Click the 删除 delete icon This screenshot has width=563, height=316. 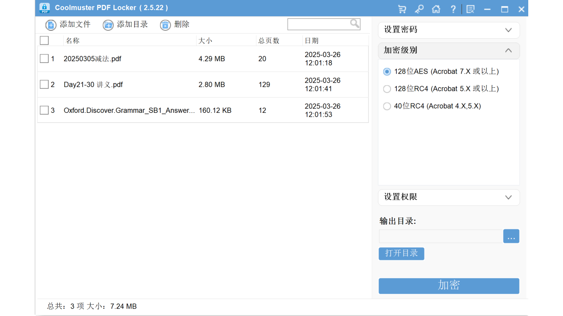[x=165, y=25]
